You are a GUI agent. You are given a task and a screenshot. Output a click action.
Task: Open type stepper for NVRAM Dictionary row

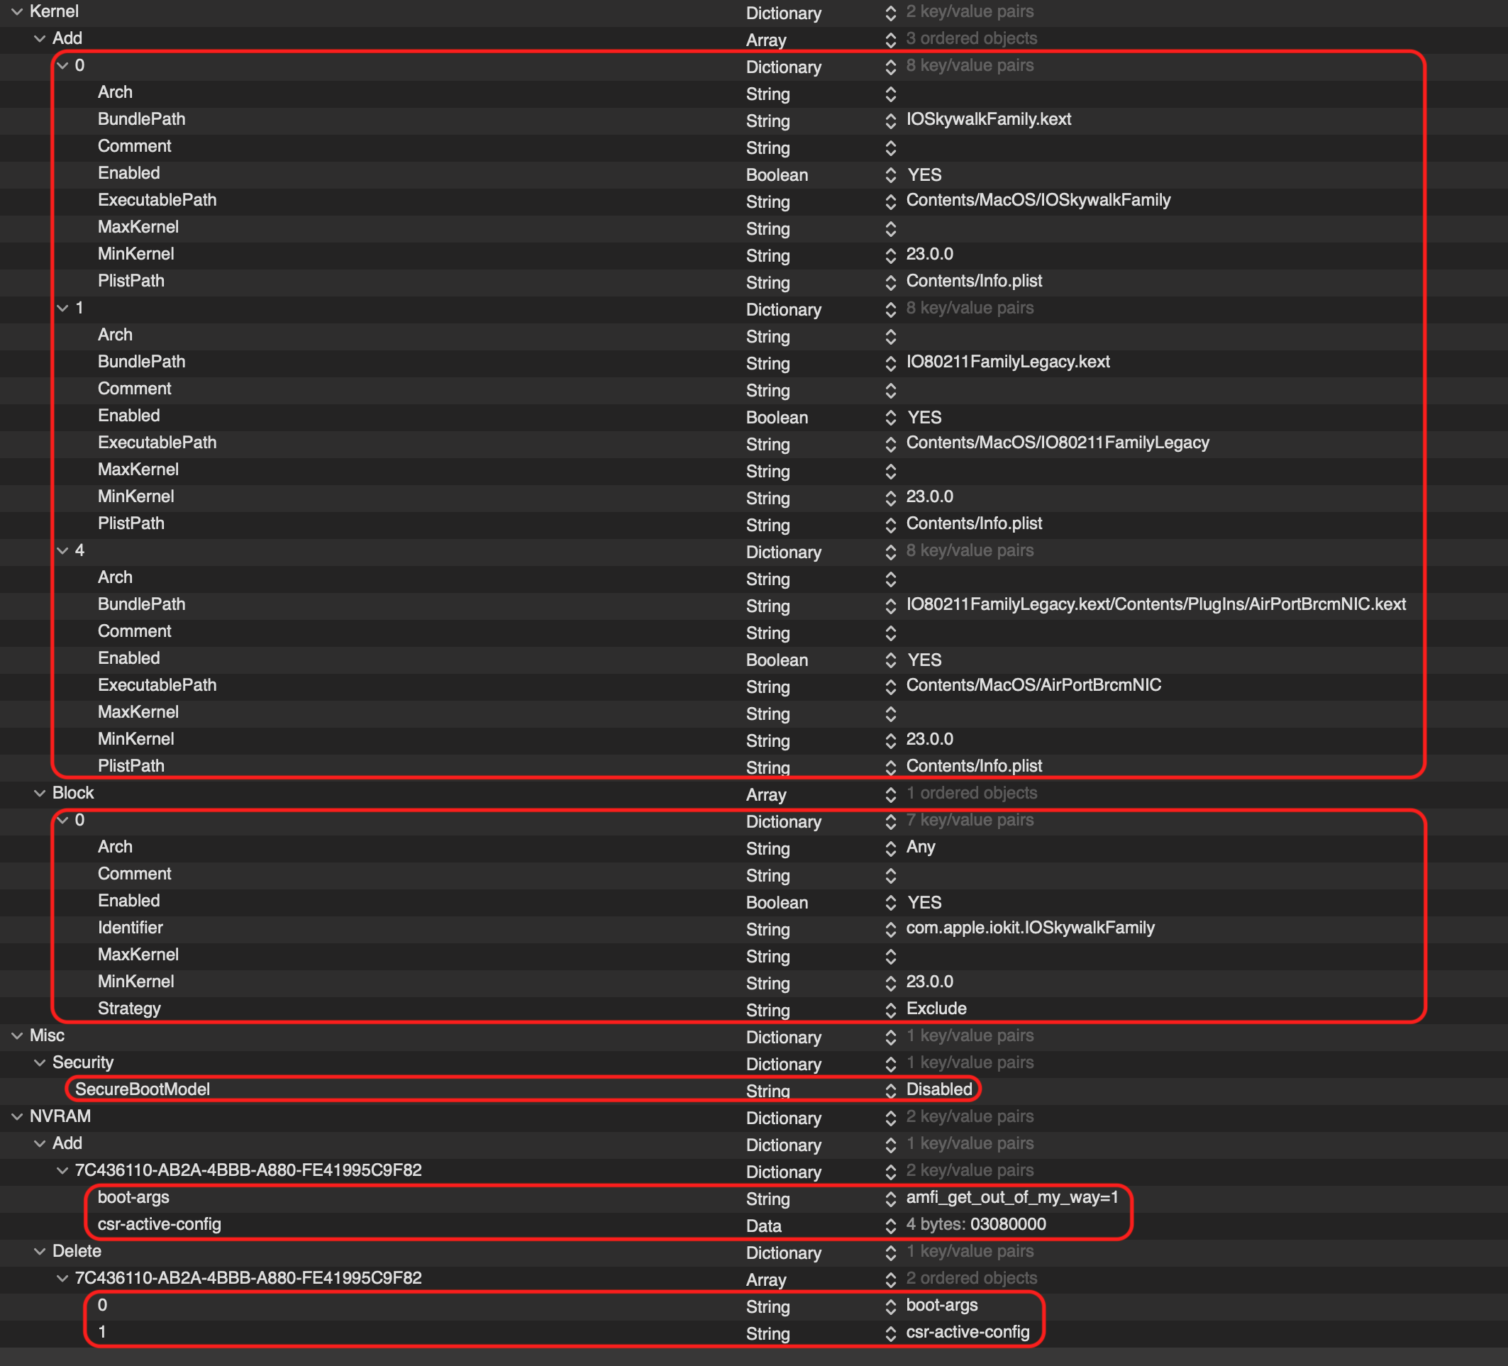pos(890,1118)
